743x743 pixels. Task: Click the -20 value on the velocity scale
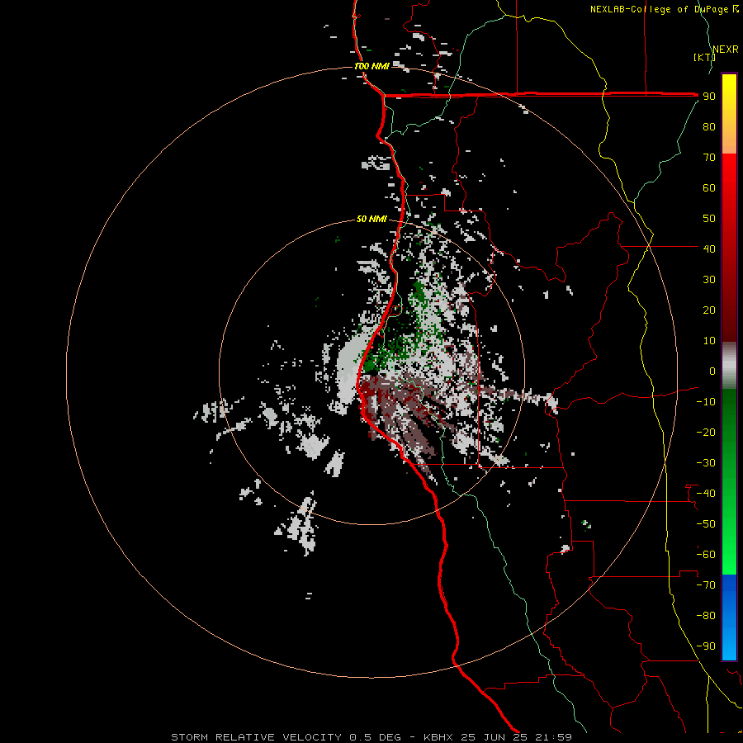coord(706,432)
